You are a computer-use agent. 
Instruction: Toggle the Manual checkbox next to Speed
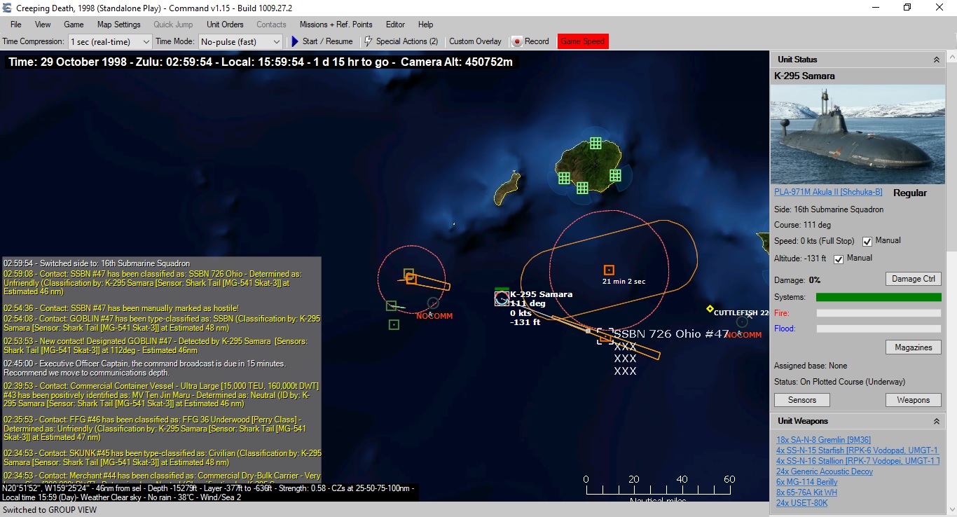point(867,242)
